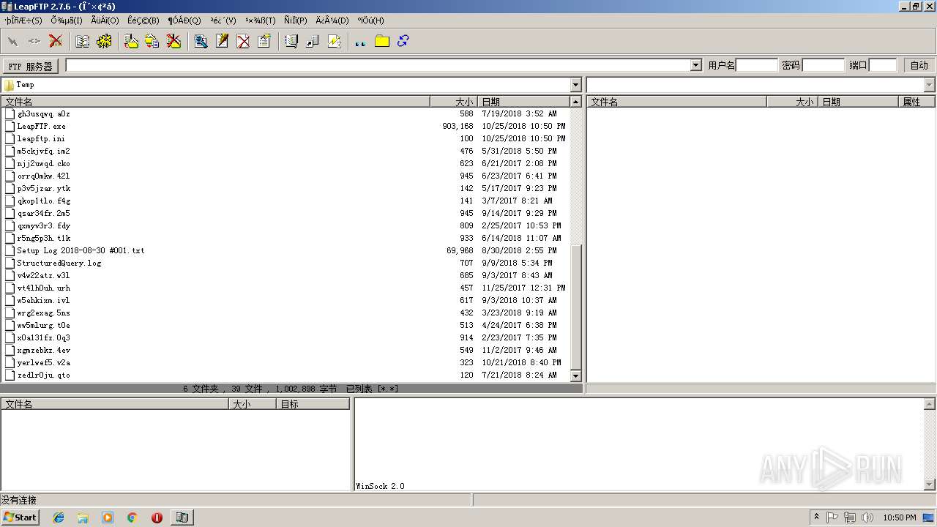
Task: Open Internet Explorer from the taskbar
Action: pyautogui.click(x=59, y=517)
